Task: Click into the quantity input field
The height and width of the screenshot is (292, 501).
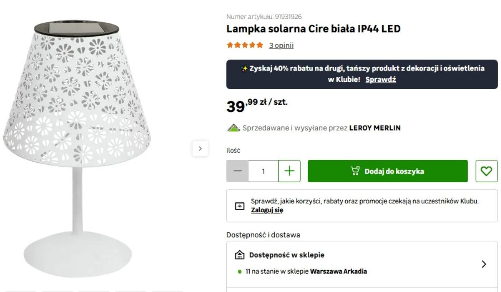Action: click(x=263, y=171)
